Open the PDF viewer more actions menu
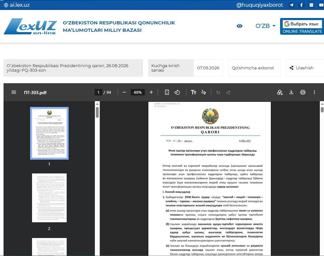Image resolution: width=324 pixels, height=256 pixels. tap(314, 92)
